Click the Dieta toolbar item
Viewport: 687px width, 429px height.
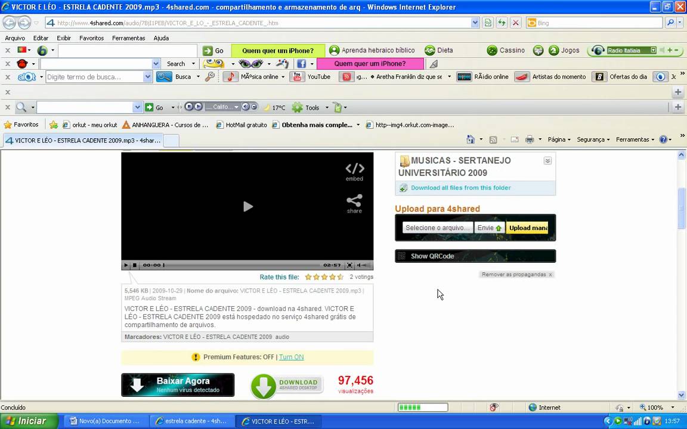[439, 50]
